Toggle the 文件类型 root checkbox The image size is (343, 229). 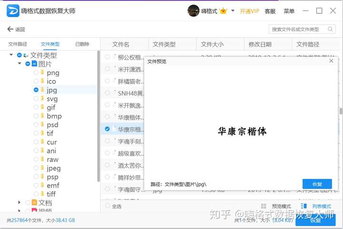19,55
